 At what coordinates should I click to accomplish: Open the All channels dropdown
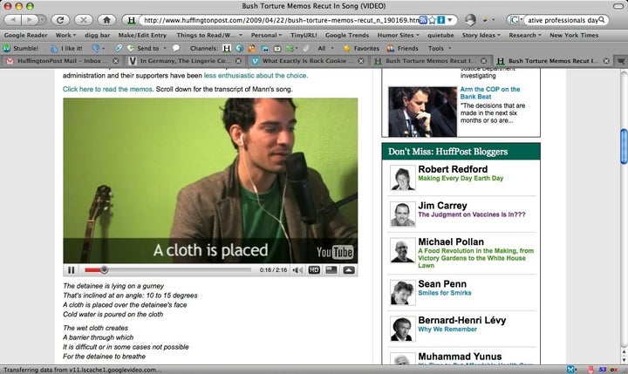click(325, 49)
